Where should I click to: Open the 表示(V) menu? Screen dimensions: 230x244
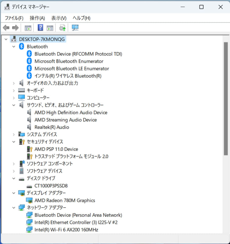coord(59,18)
